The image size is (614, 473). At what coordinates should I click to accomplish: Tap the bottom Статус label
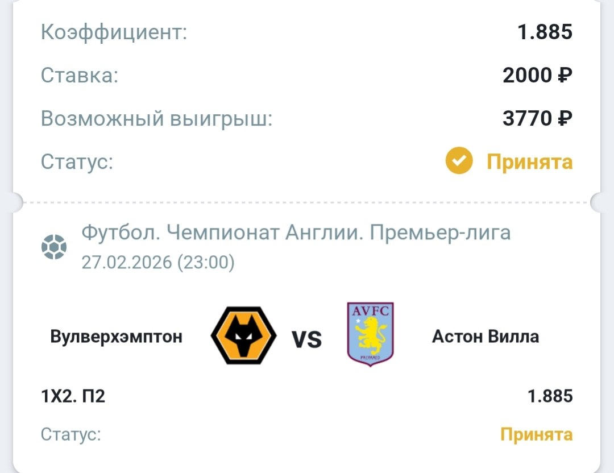[x=71, y=435]
